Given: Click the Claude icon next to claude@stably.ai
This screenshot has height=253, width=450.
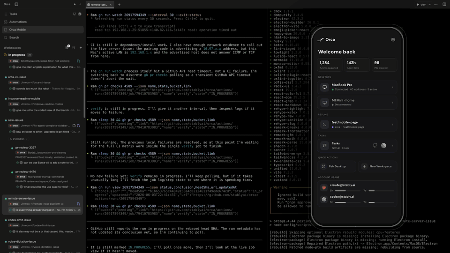Looking at the screenshot, I should coord(324,187).
